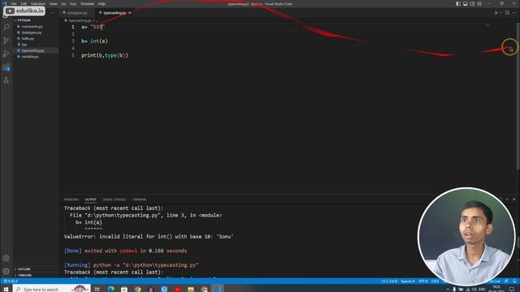This screenshot has height=292, width=520.
Task: Open Task View on the taskbar
Action: (97, 289)
